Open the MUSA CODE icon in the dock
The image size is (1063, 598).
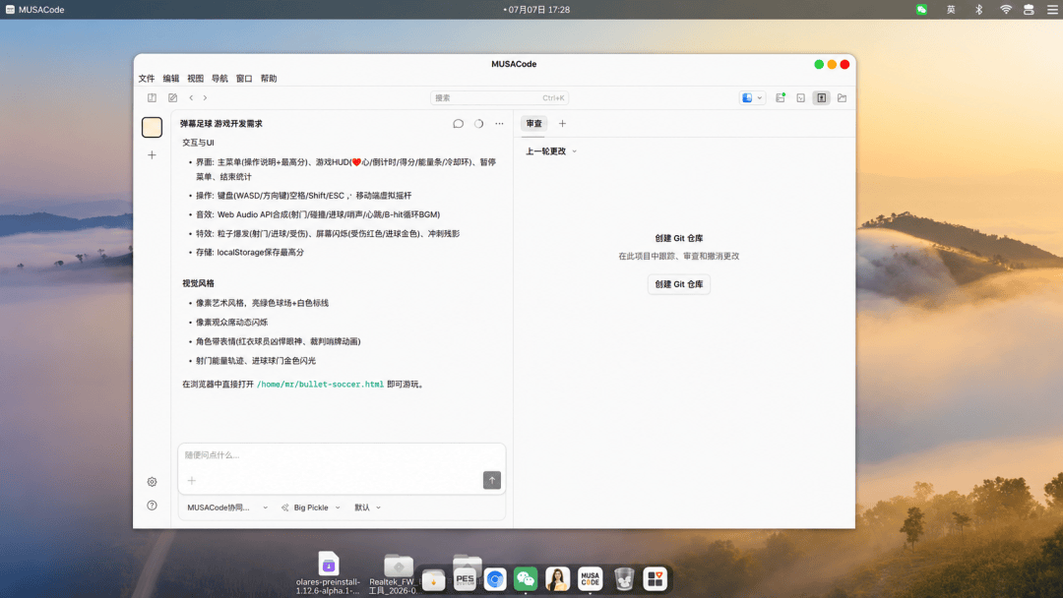tap(590, 579)
